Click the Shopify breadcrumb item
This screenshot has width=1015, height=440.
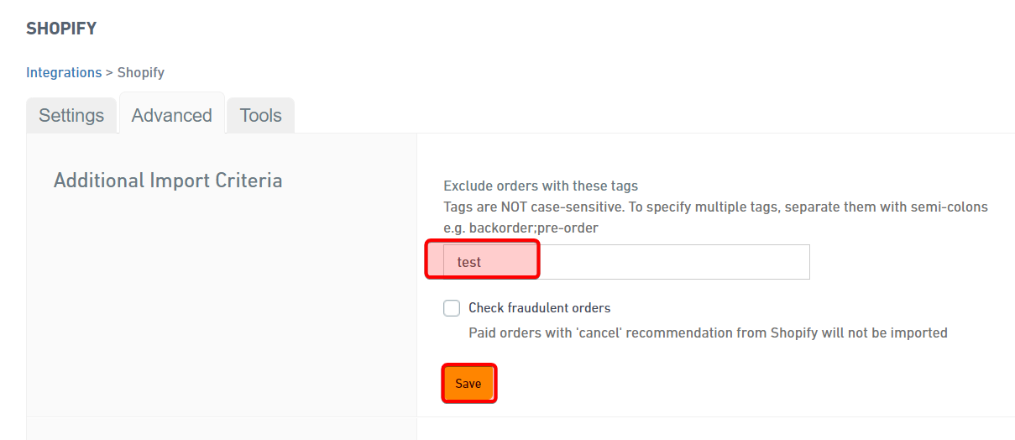[141, 73]
